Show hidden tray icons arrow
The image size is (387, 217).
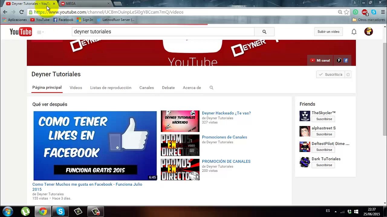point(336,212)
